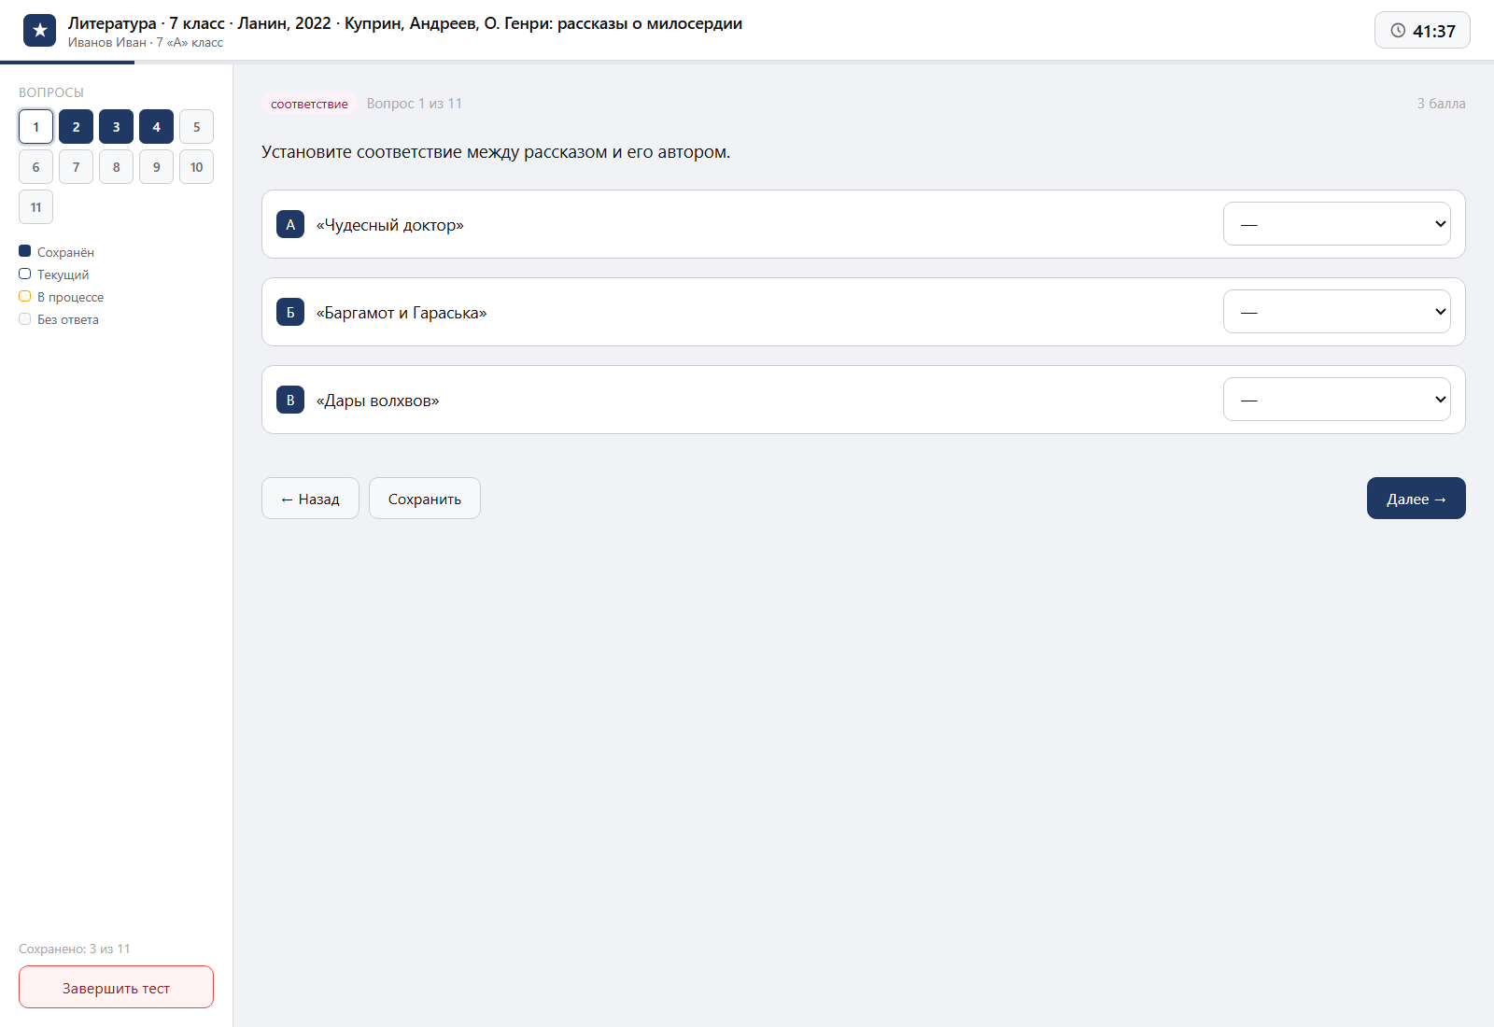Image resolution: width=1494 pixels, height=1027 pixels.
Task: Go to question 3
Action: tap(116, 127)
